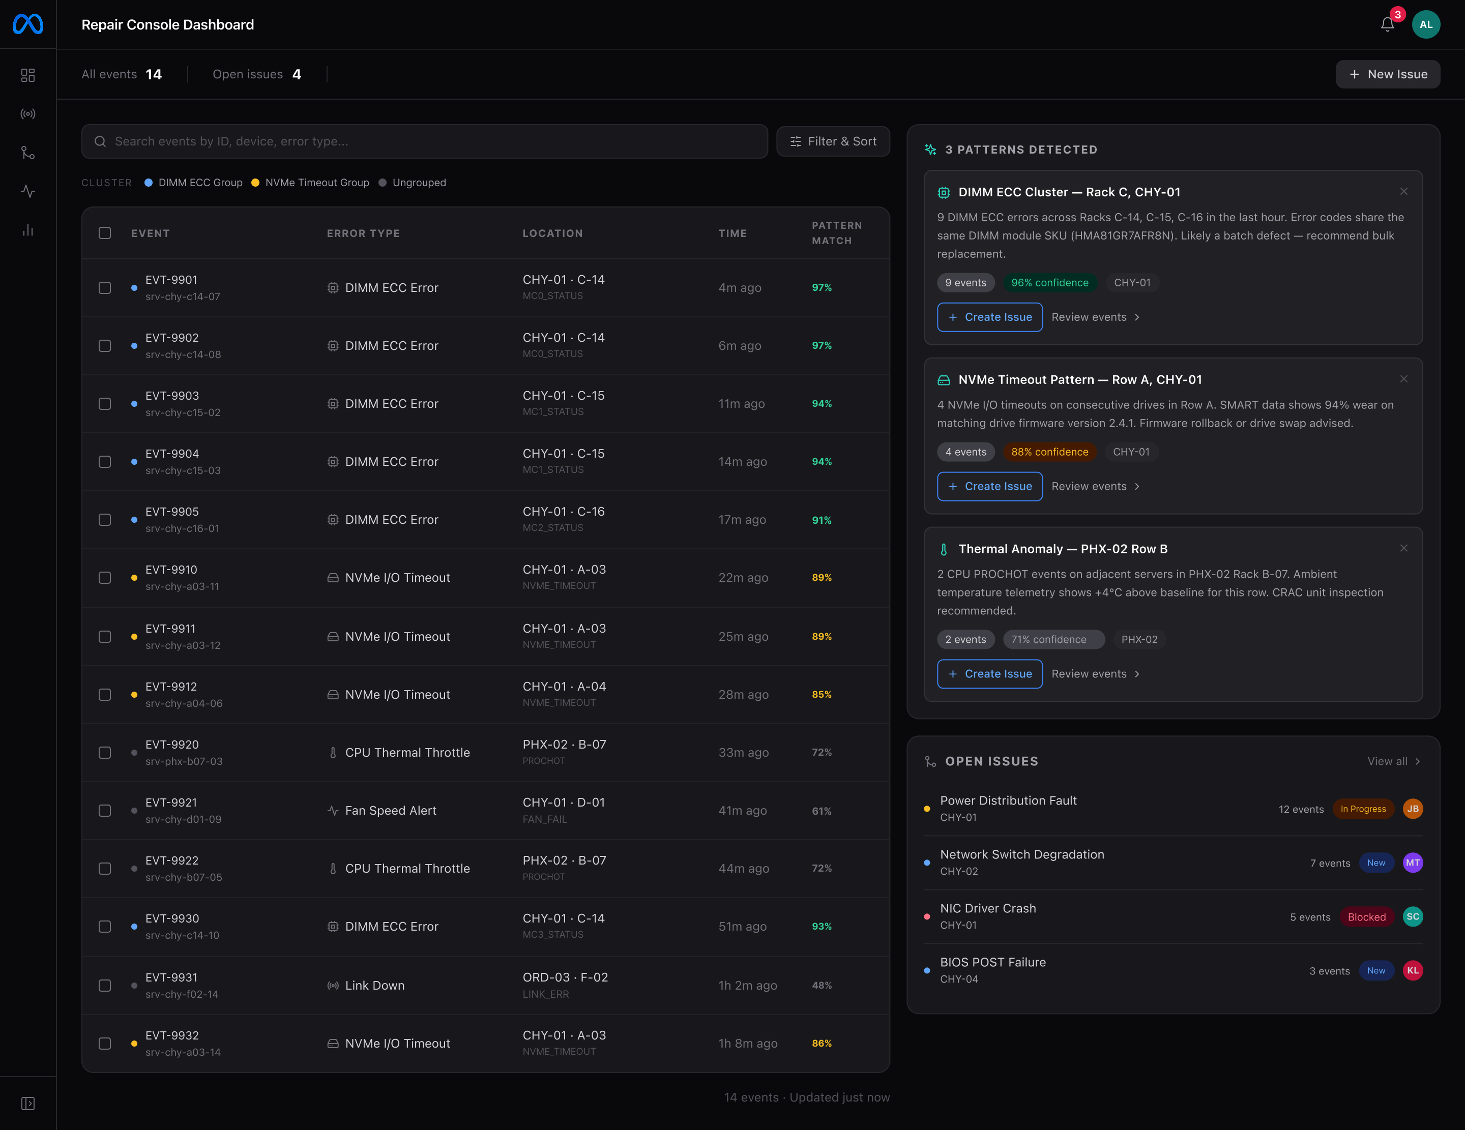The width and height of the screenshot is (1465, 1130).
Task: Filter by Ungrouped gray legend dot
Action: [x=383, y=183]
